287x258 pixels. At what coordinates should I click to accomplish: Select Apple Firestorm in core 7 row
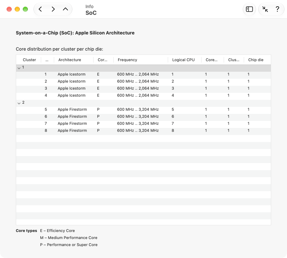click(x=72, y=123)
